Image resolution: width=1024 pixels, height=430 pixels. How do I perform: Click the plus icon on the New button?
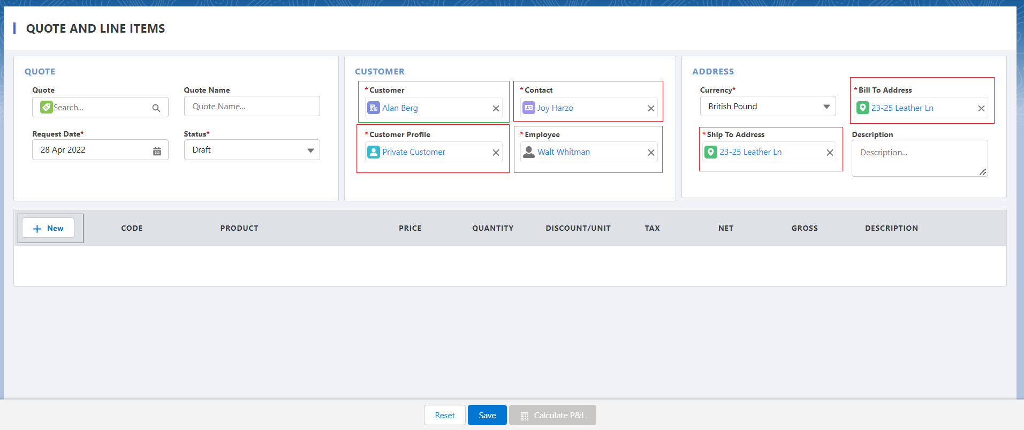pyautogui.click(x=37, y=229)
